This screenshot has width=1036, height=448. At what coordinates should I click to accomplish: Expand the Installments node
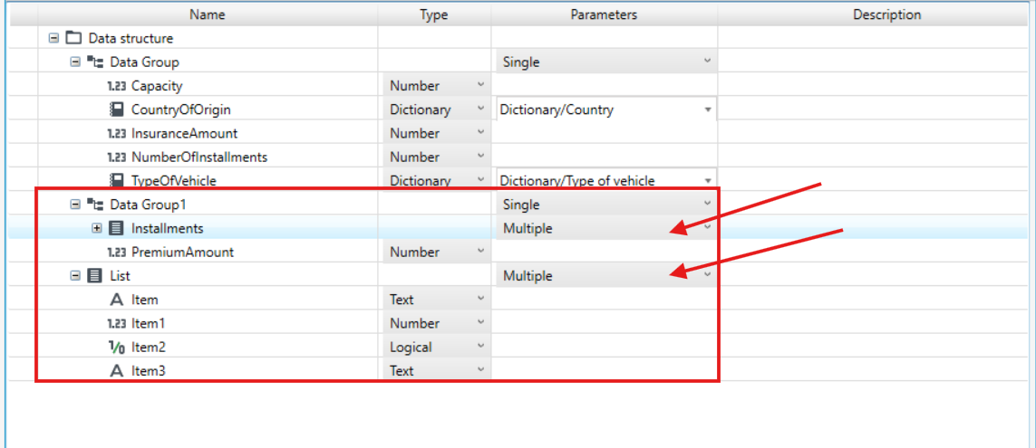(96, 228)
